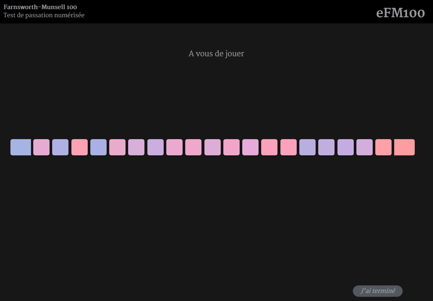
Task: Select the sixth tile from right, lavender-blue
Action: click(x=307, y=147)
